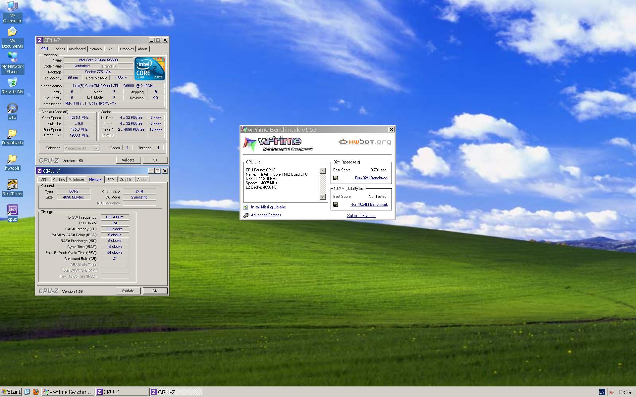This screenshot has width=636, height=397.
Task: Click the EN language indicator in tray
Action: (x=602, y=392)
